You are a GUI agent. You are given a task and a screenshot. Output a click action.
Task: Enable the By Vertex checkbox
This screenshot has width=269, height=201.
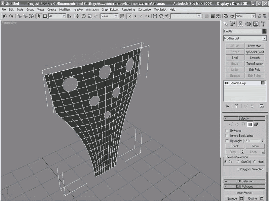[x=228, y=131]
